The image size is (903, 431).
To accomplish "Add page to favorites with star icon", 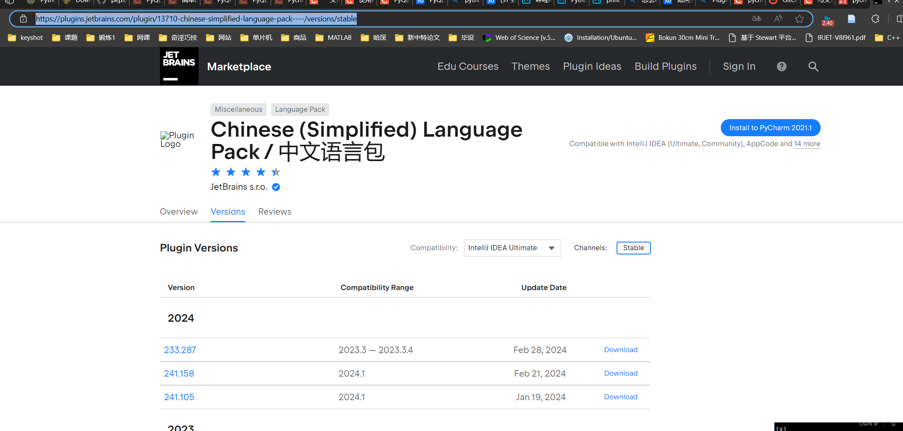I will coord(799,19).
